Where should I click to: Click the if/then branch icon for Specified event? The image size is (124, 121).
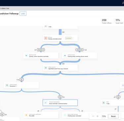pos(46,68)
